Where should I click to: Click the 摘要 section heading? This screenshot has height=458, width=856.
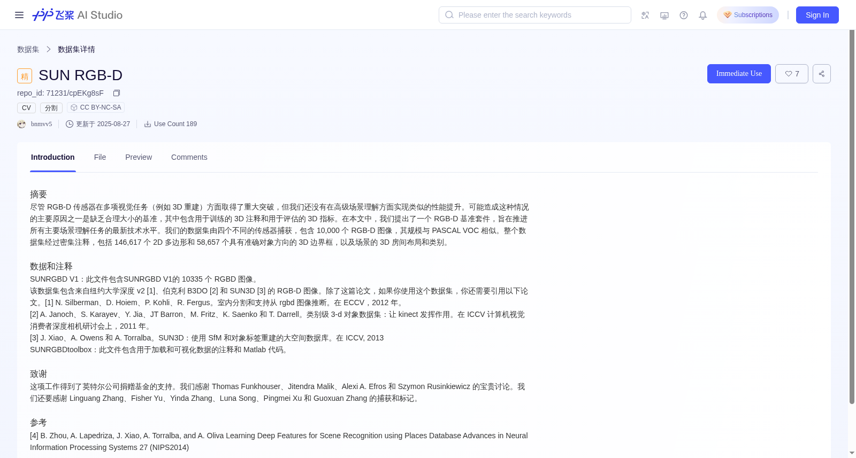pyautogui.click(x=39, y=195)
